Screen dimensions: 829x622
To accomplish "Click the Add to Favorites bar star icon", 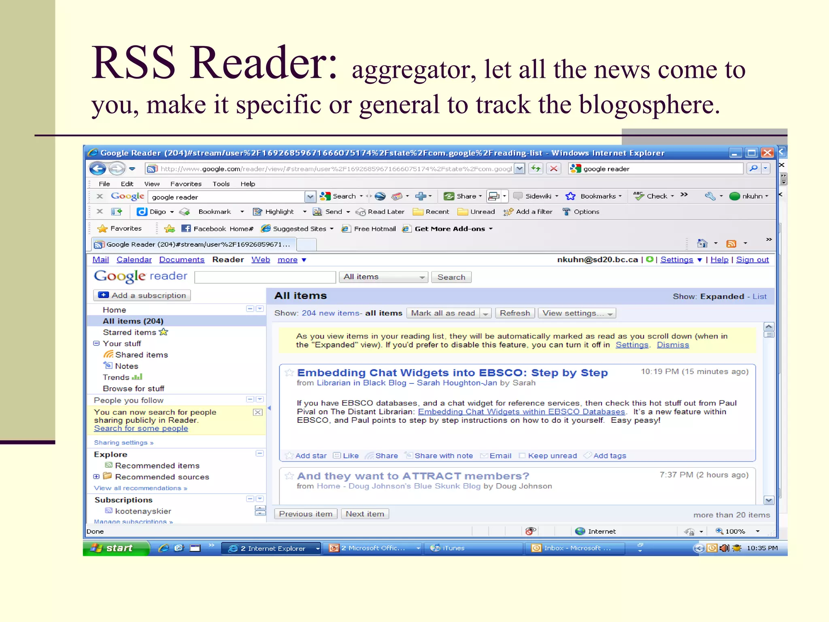I will (x=170, y=229).
